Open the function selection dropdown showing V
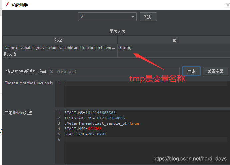This screenshot has width=230, height=165. [x=107, y=17]
